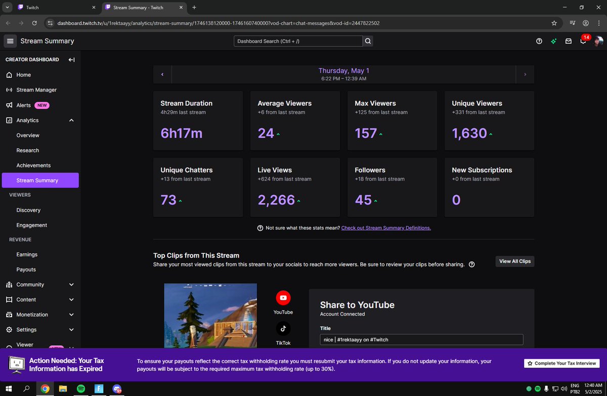Open Earnings under Revenue
The image size is (607, 396).
tap(27, 254)
